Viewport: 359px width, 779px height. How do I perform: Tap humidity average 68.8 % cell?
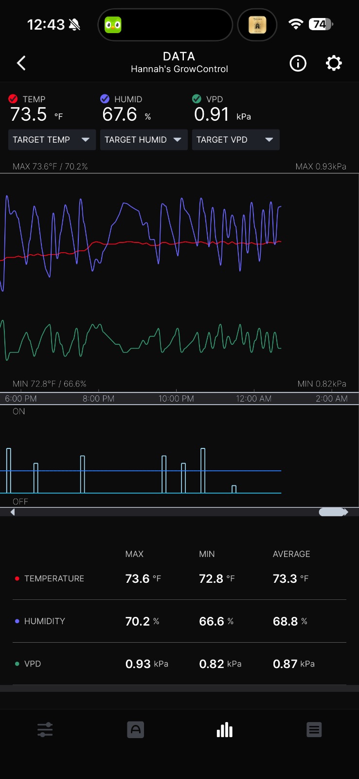click(x=290, y=621)
